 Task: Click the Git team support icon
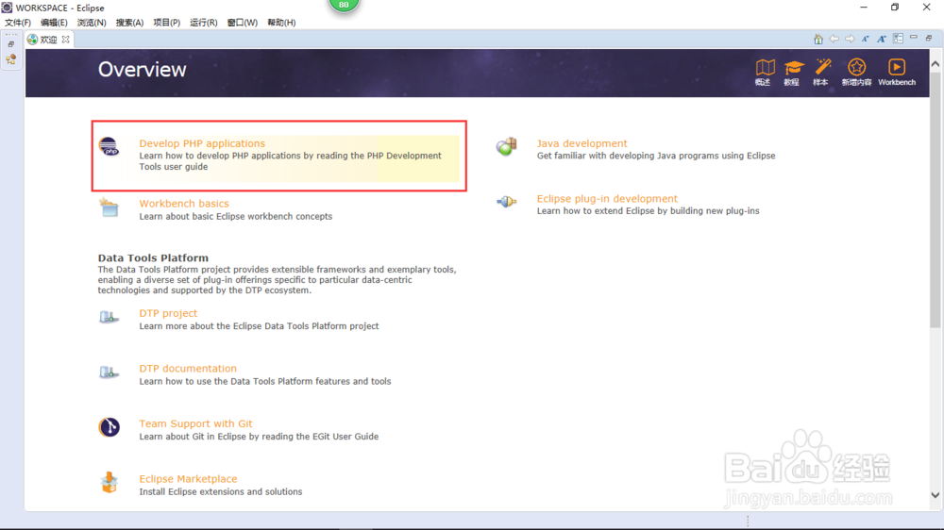tap(109, 427)
